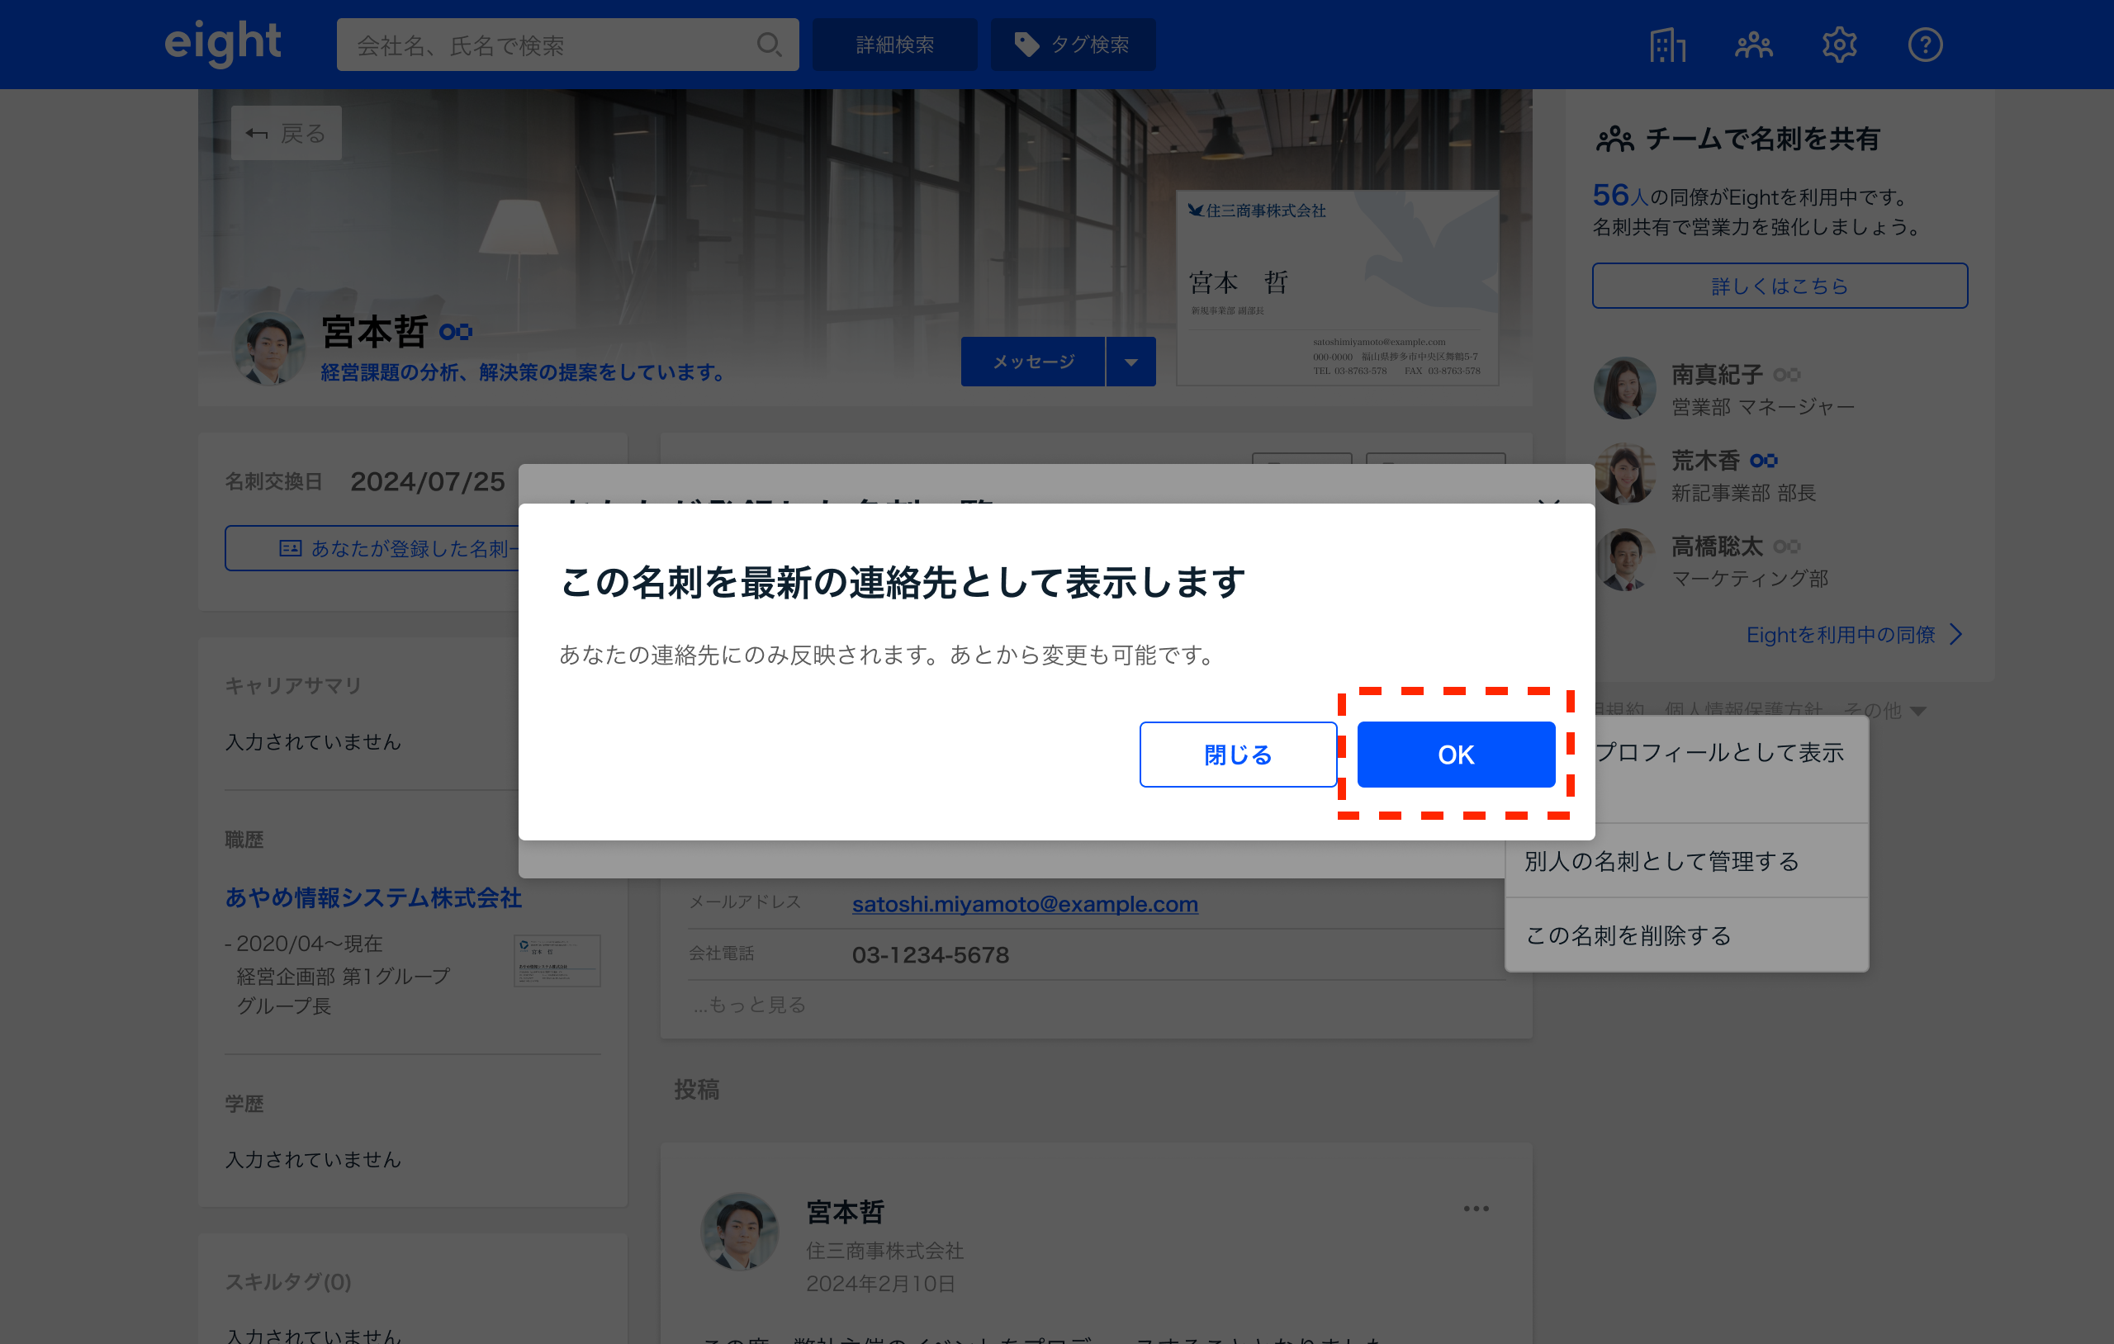The image size is (2114, 1344).
Task: Open the タグ検索 button
Action: 1072,45
